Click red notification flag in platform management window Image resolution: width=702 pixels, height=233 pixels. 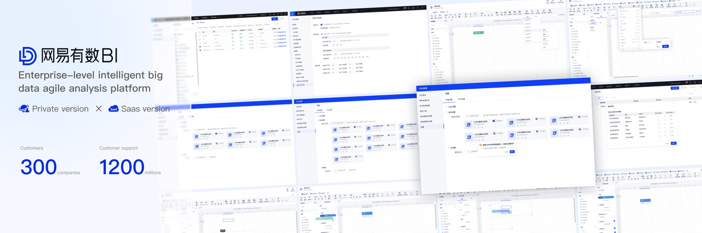click(405, 8)
